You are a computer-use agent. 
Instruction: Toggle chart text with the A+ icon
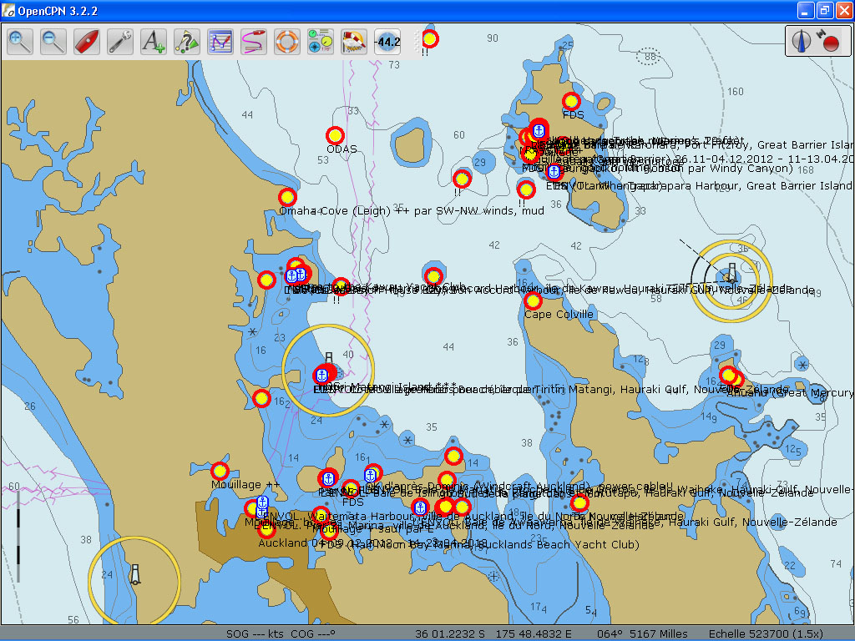[154, 42]
